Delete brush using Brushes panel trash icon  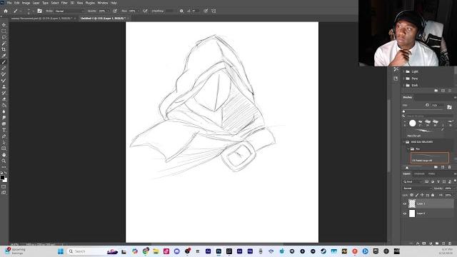(x=449, y=167)
